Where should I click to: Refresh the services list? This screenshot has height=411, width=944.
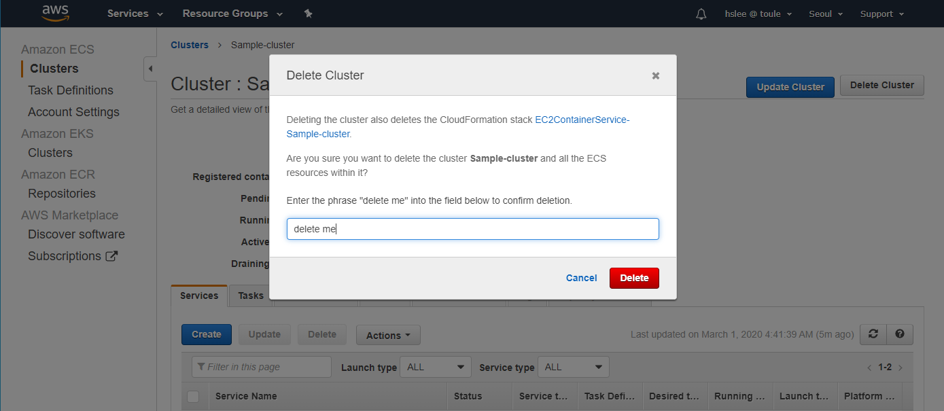click(873, 334)
